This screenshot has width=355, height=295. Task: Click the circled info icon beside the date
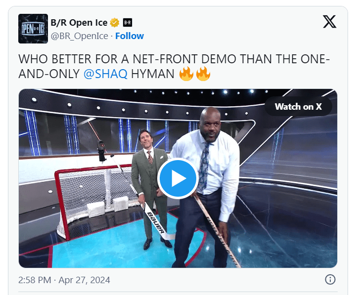tap(330, 280)
